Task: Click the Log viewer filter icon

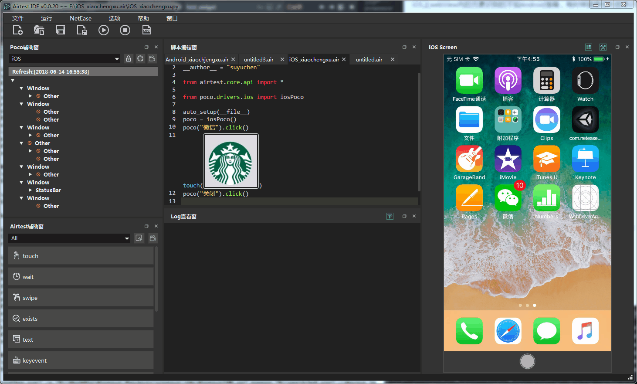Action: coord(390,216)
